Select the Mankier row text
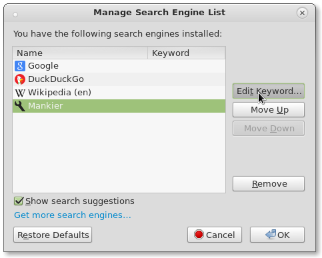 [x=45, y=106]
